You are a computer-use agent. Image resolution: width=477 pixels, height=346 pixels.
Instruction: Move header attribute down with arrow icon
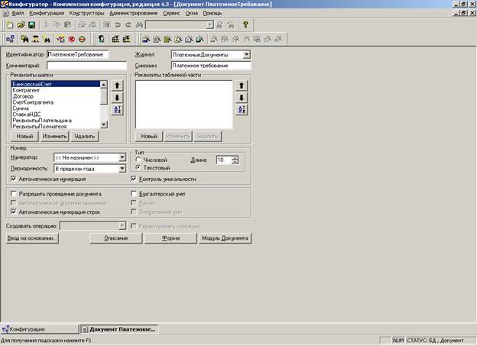coord(117,98)
